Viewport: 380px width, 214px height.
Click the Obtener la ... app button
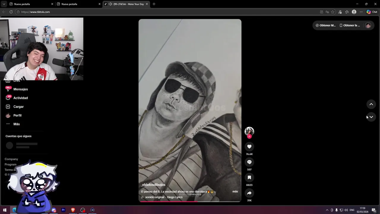point(350,25)
